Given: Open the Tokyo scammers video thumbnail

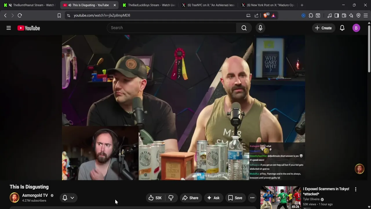Looking at the screenshot, I should click(x=281, y=197).
